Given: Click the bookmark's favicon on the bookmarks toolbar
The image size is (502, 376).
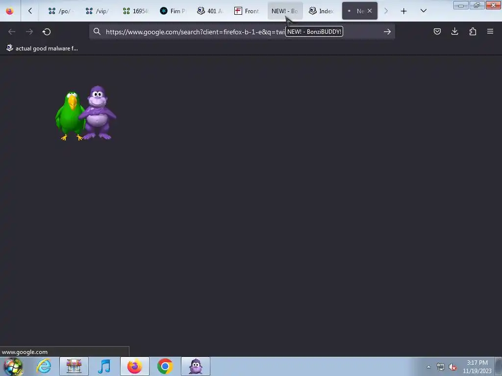Looking at the screenshot, I should [10, 48].
